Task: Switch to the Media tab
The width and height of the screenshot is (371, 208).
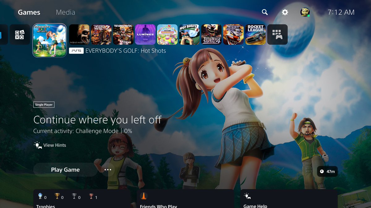Action: [66, 12]
